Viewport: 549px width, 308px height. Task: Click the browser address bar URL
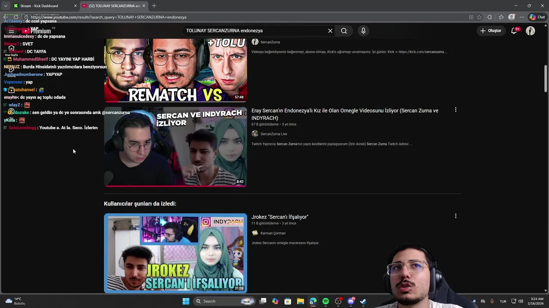coord(109,17)
